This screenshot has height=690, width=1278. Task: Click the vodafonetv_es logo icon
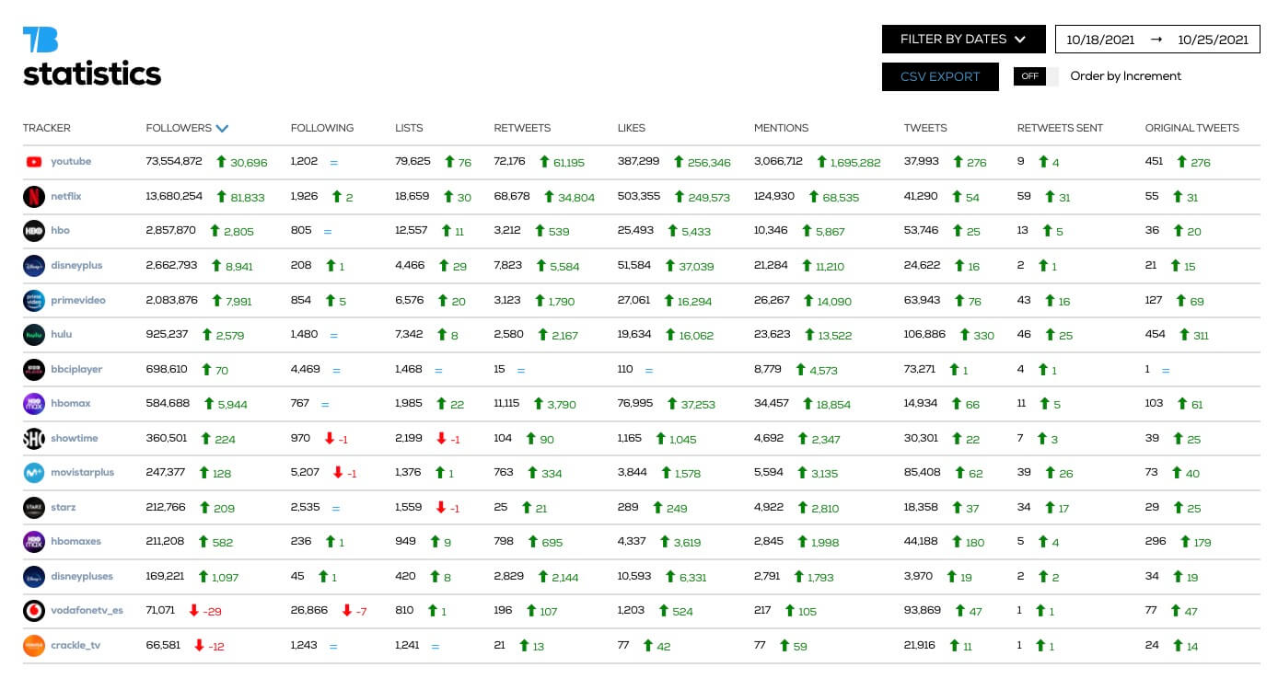34,611
